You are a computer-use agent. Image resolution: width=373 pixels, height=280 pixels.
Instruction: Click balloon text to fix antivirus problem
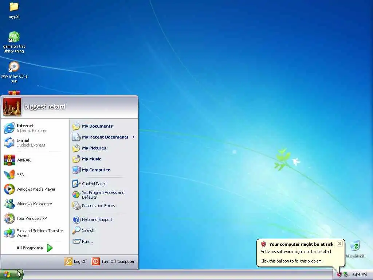pos(291,261)
